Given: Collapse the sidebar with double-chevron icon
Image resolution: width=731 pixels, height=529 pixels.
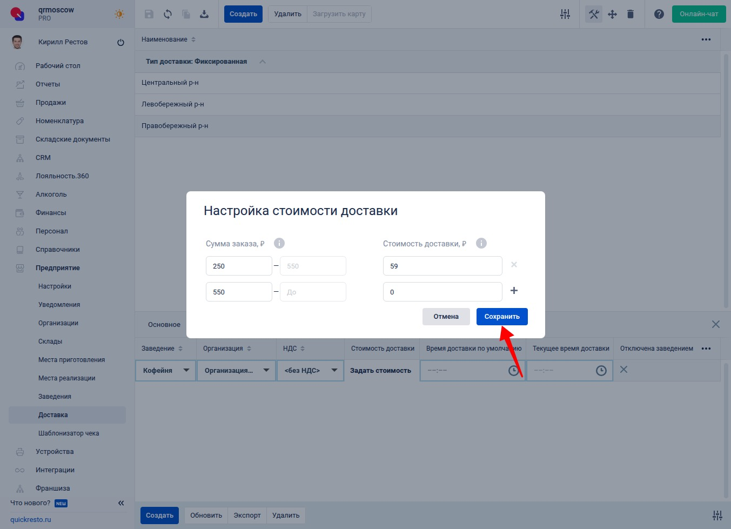Looking at the screenshot, I should [121, 503].
